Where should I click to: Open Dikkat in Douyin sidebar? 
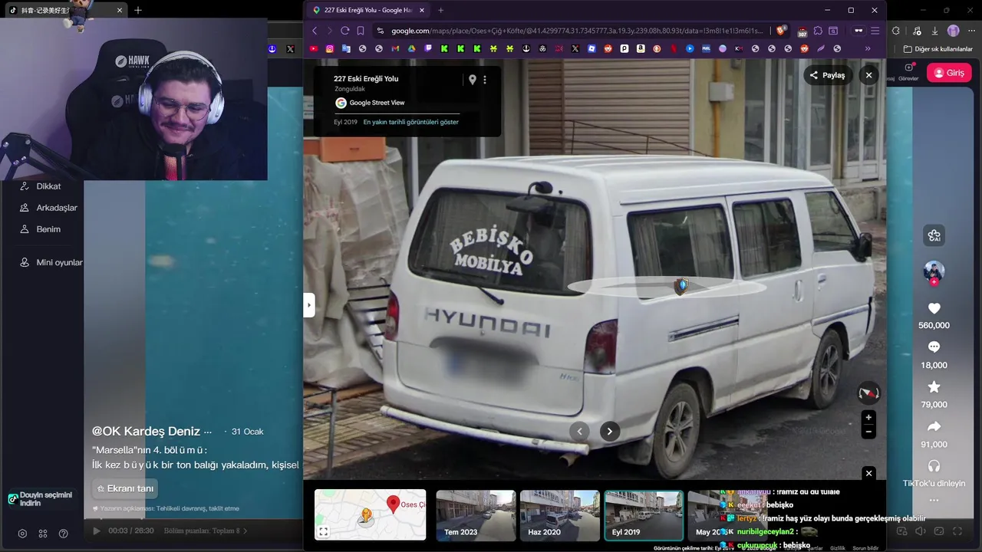coord(48,186)
